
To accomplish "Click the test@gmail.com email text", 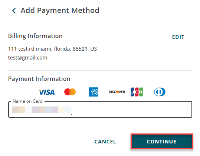I will tap(28, 58).
